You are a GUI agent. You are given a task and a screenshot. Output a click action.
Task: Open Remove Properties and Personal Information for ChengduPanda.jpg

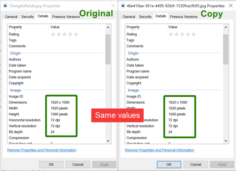coord(42,150)
